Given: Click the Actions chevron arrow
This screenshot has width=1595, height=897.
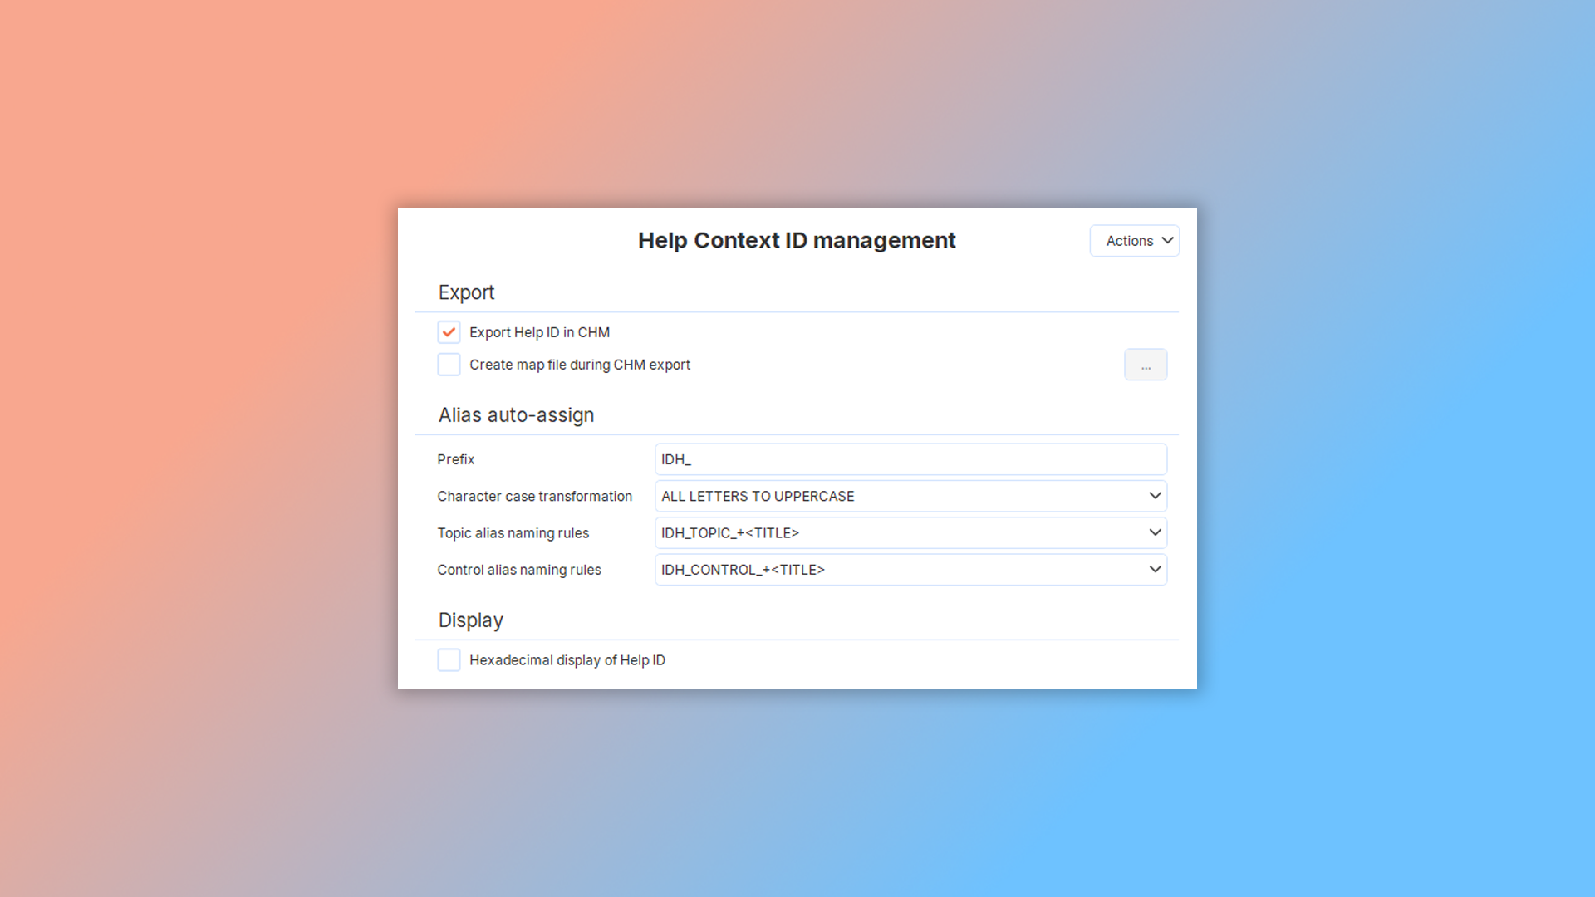Looking at the screenshot, I should click(1167, 241).
